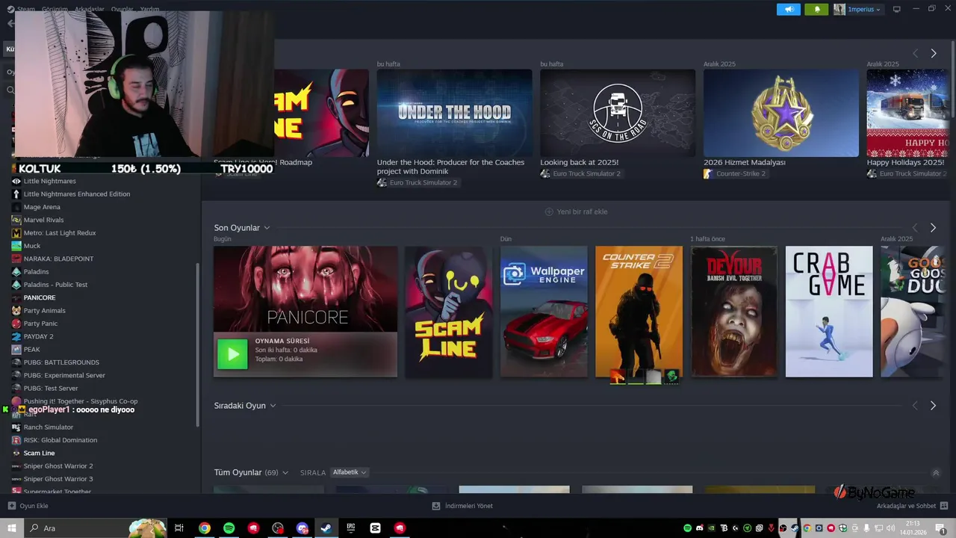Open the Looking back at 2025 news card
The width and height of the screenshot is (956, 538).
click(x=618, y=113)
